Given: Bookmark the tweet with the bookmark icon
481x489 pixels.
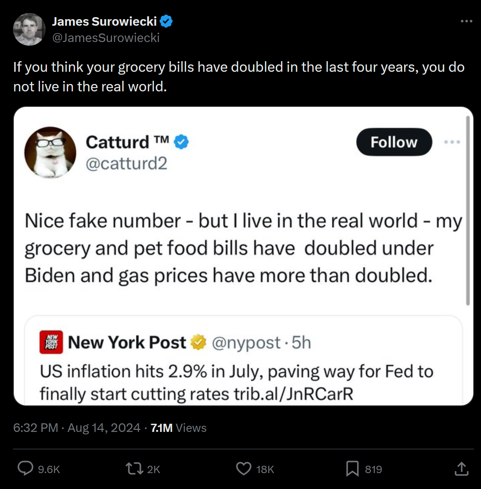Looking at the screenshot, I should coord(352,469).
